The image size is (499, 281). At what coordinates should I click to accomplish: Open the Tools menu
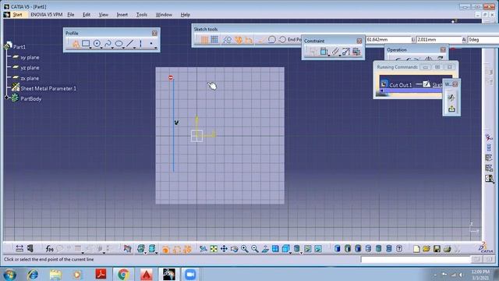[142, 15]
